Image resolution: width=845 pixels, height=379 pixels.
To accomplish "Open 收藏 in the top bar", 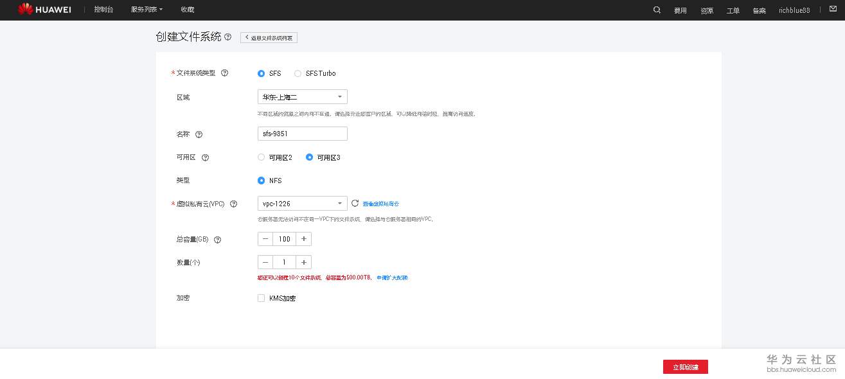I will pos(187,10).
